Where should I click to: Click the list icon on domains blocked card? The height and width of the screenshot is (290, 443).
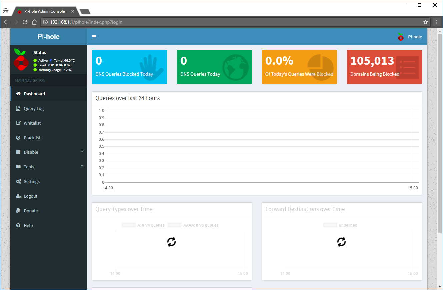click(407, 67)
